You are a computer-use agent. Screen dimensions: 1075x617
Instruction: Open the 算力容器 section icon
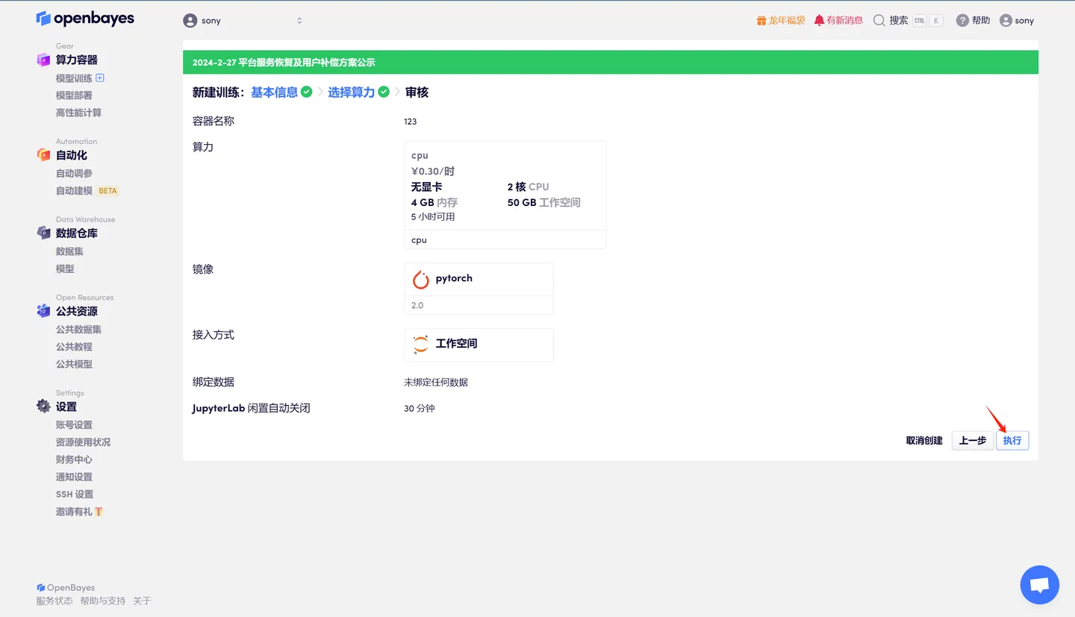coord(43,60)
